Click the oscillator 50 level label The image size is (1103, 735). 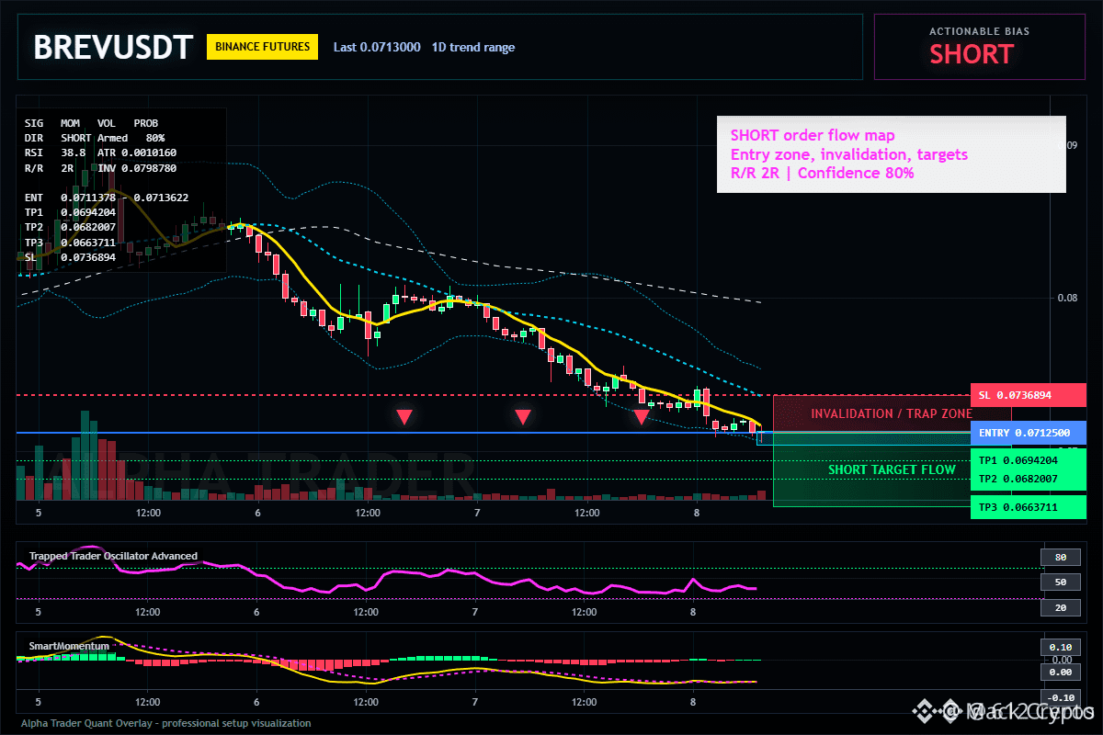(x=1060, y=582)
